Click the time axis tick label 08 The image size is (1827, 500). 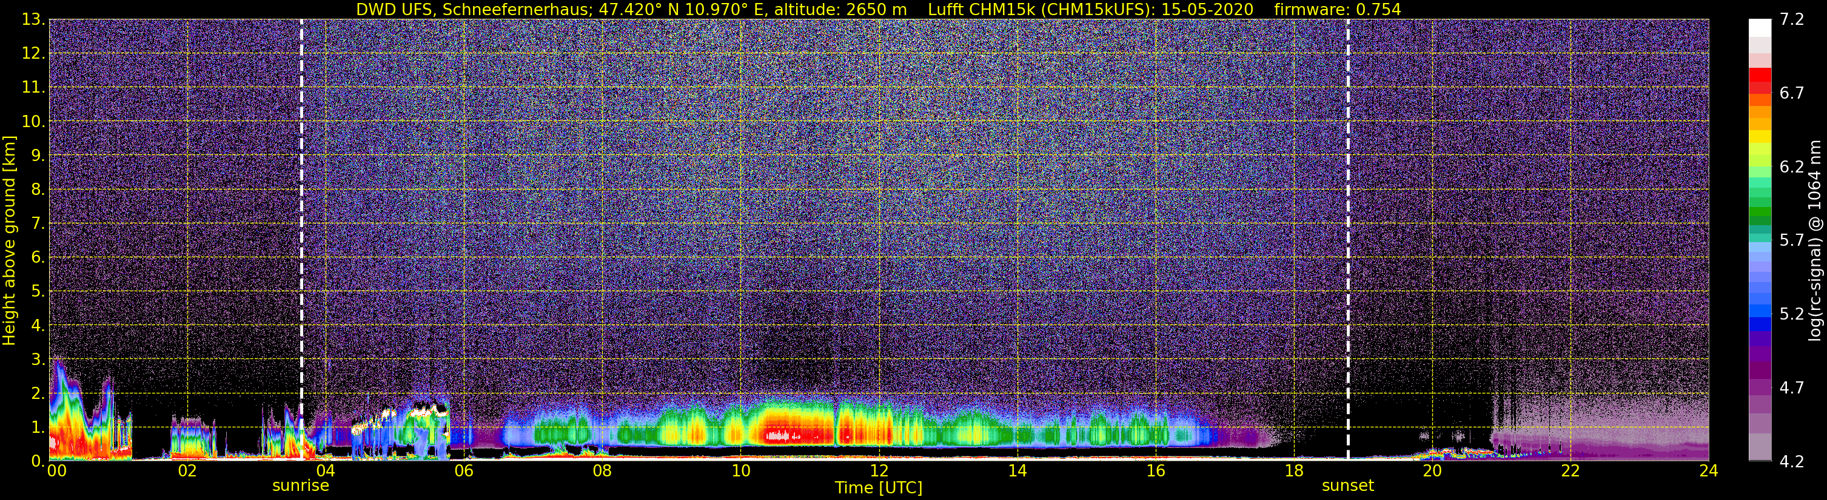pyautogui.click(x=602, y=471)
